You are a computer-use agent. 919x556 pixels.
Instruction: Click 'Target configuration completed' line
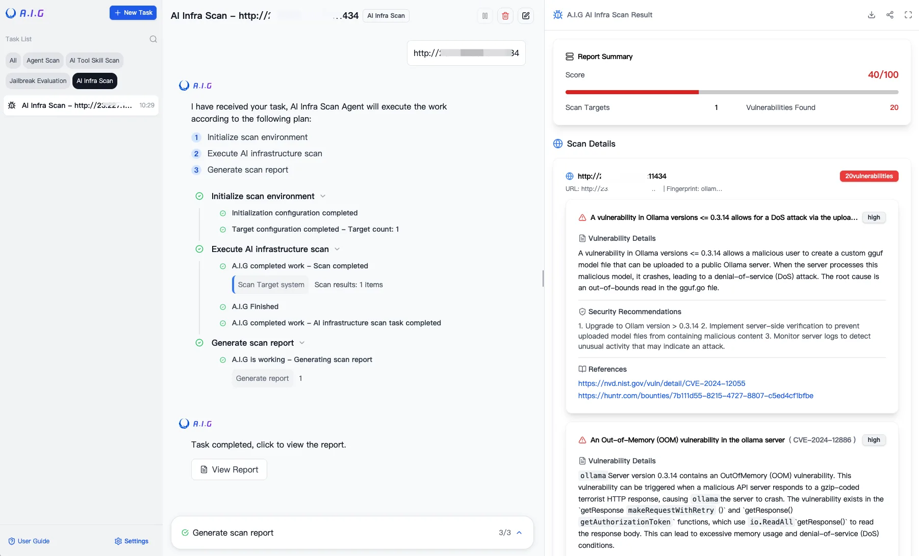pyautogui.click(x=315, y=229)
